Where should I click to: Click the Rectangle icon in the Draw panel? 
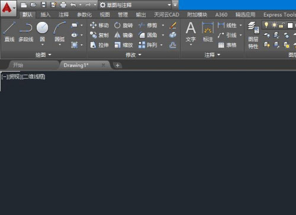75,25
